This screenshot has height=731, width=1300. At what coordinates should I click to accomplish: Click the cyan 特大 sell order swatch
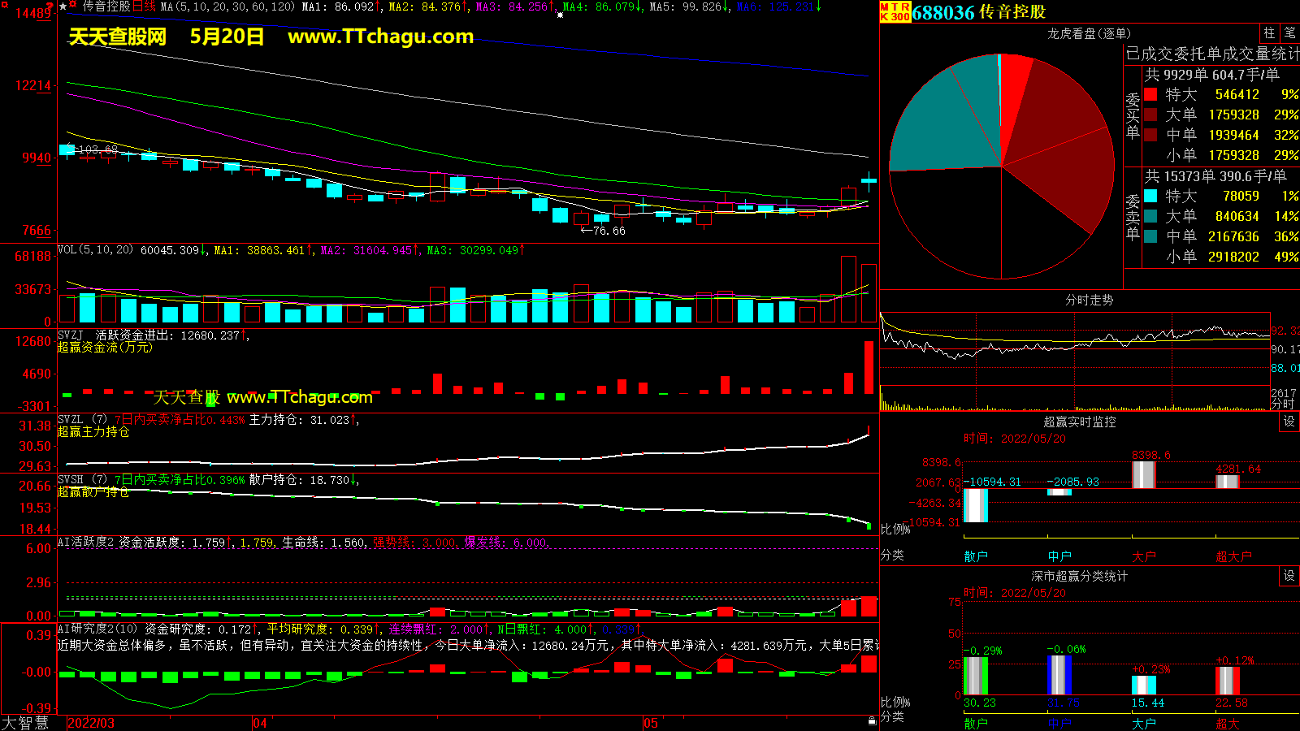coord(1150,196)
